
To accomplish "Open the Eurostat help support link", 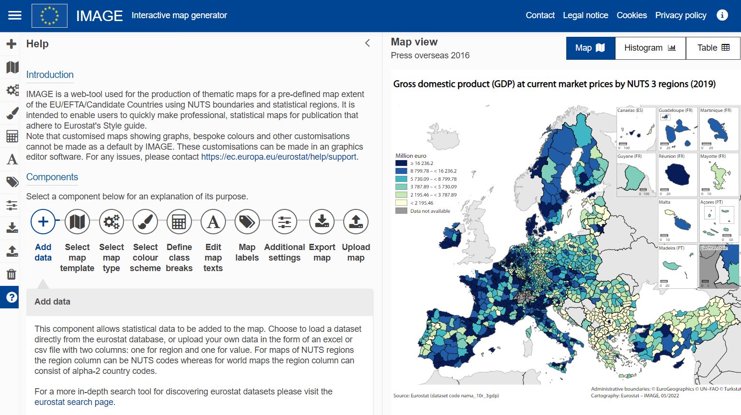I will click(279, 157).
